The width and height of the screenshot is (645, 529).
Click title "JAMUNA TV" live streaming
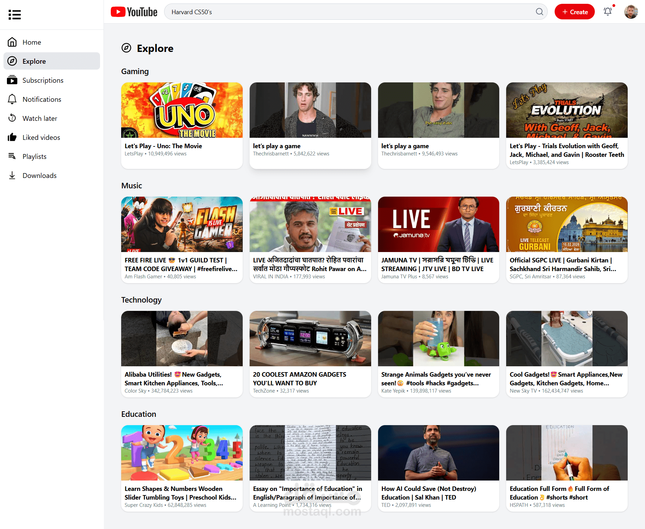tap(437, 264)
